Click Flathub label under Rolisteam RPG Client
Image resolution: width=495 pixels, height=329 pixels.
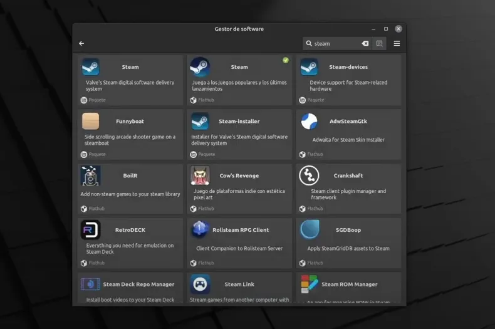pyautogui.click(x=206, y=263)
